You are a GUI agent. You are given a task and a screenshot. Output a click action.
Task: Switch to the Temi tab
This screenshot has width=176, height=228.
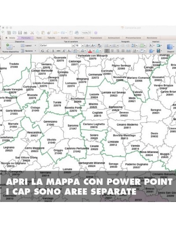point(39,38)
